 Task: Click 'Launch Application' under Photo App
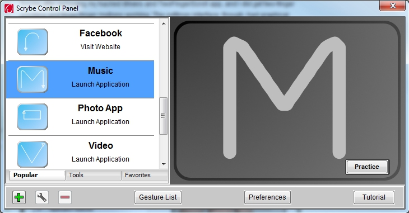[100, 122]
